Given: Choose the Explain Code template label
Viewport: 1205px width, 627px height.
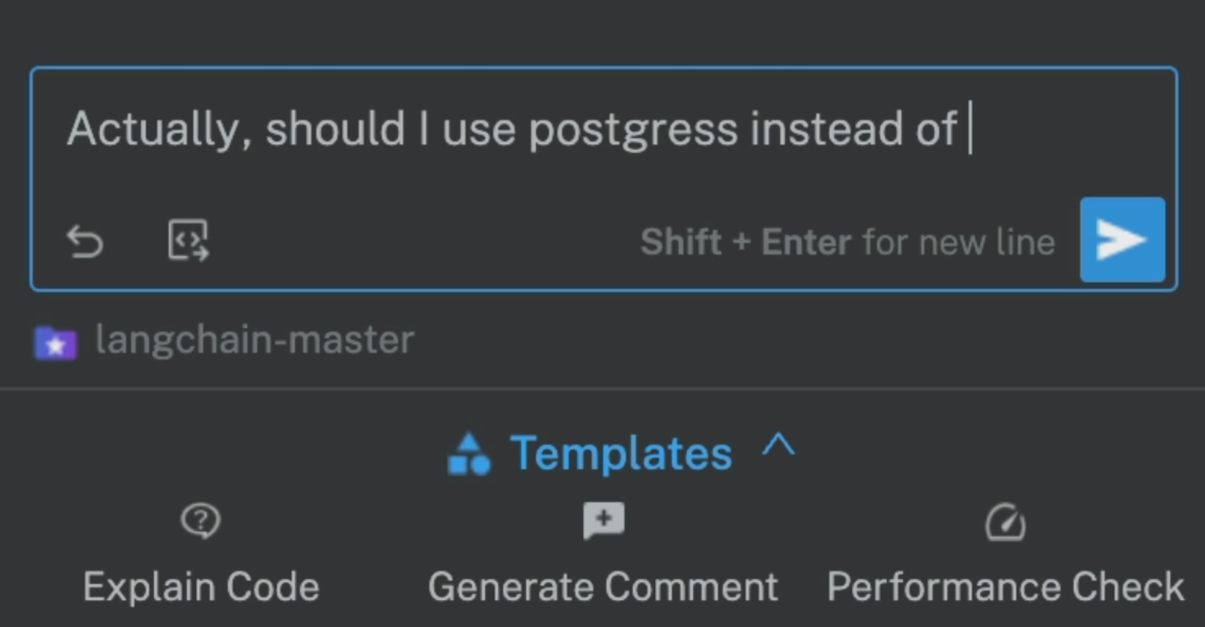Looking at the screenshot, I should click(201, 586).
